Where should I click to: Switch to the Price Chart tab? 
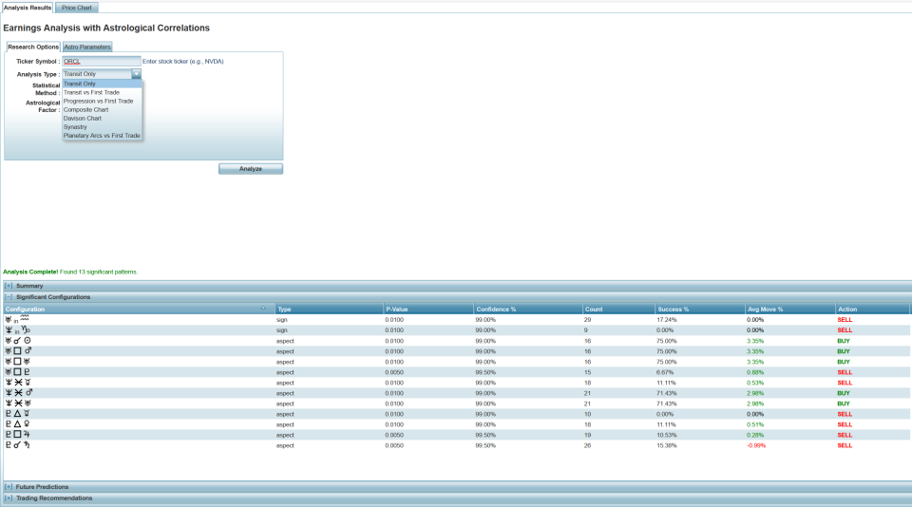[77, 8]
